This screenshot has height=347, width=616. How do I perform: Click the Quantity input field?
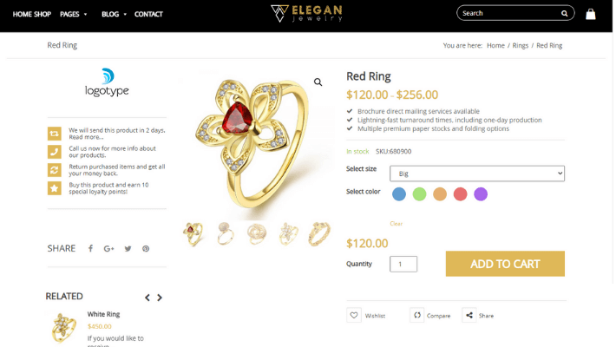(x=403, y=264)
